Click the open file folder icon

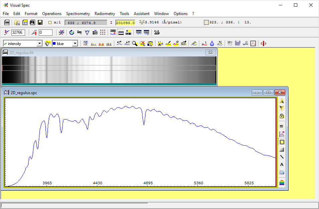pos(17,22)
